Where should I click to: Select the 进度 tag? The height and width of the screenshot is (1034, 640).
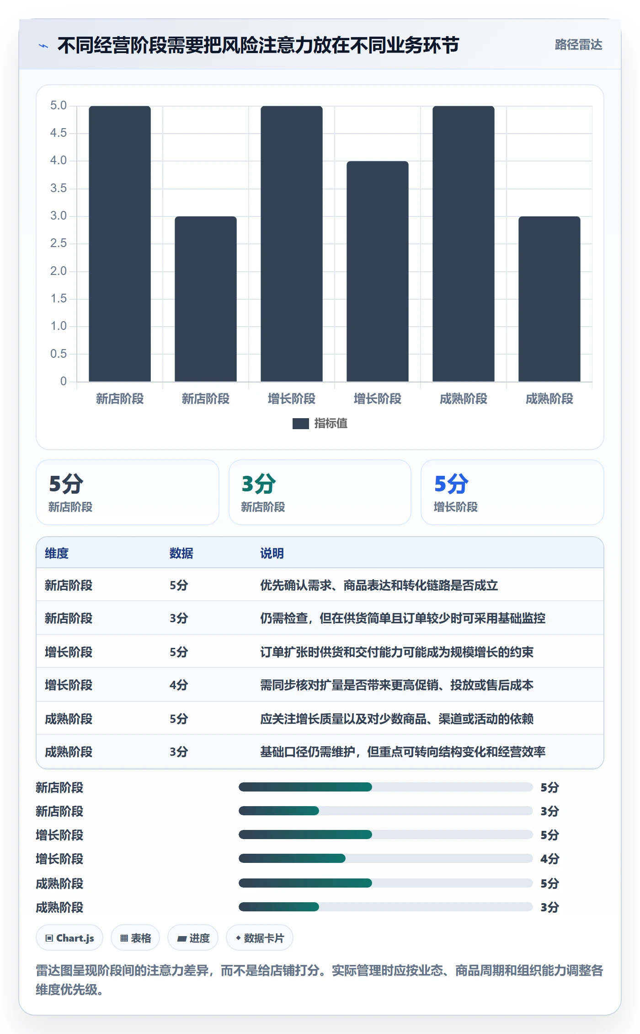[193, 938]
